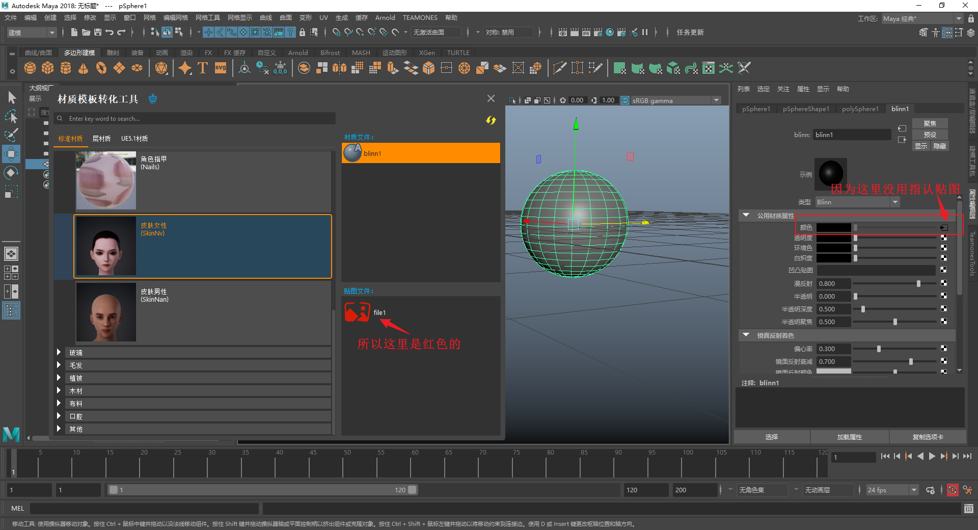Image resolution: width=978 pixels, height=530 pixels.
Task: Click the polygon sphere shelf icon
Action: pyautogui.click(x=30, y=68)
